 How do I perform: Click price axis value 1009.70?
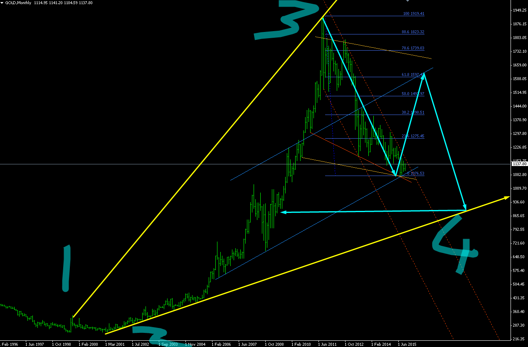click(x=521, y=188)
